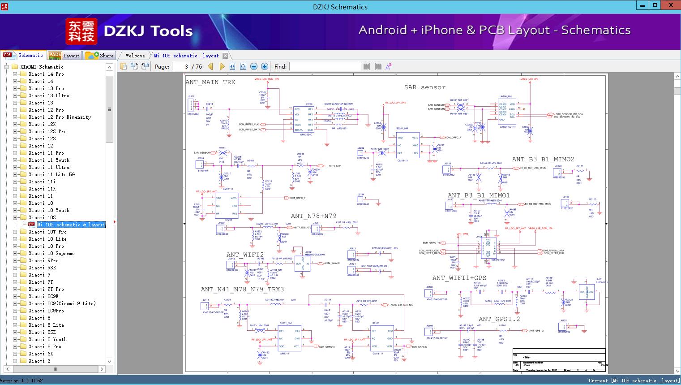Toggle case-sensitive search with the Aa icon
Screen dimensions: 681x385
coord(389,66)
